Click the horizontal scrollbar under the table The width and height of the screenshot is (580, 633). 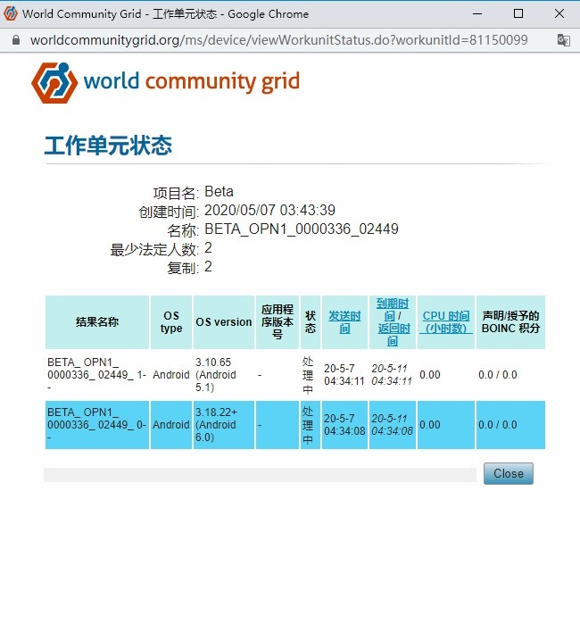261,475
